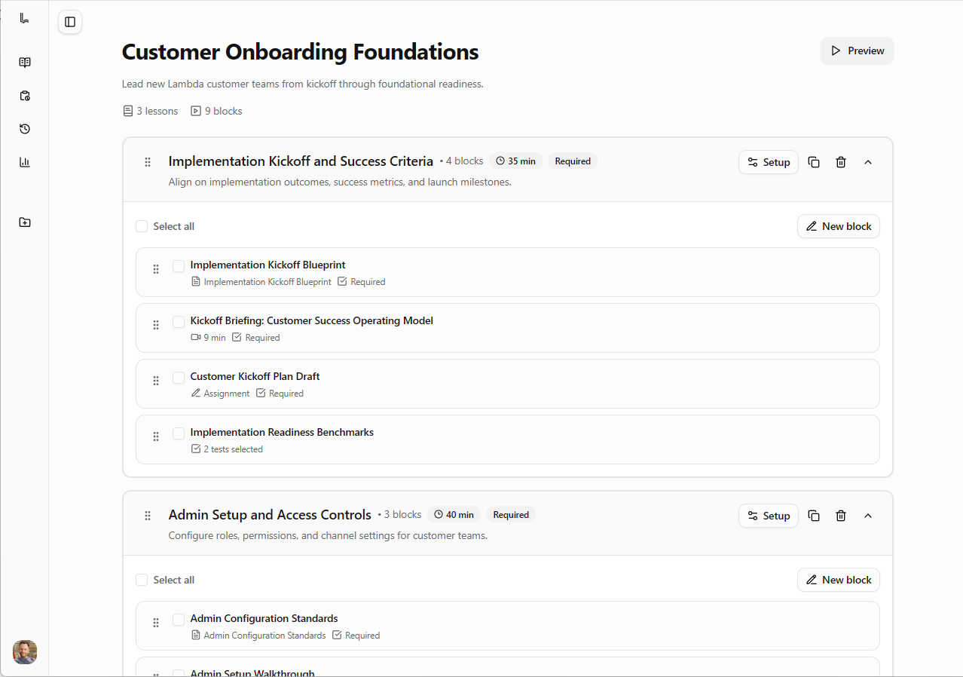This screenshot has height=677, width=963.
Task: Click the Preview button
Action: pyautogui.click(x=857, y=51)
